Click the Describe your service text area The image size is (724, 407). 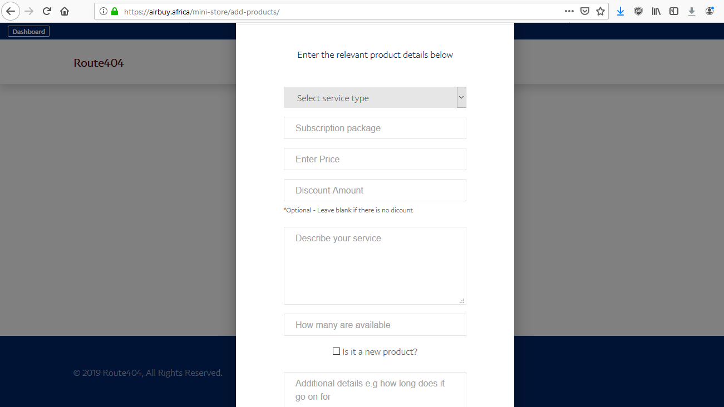point(375,265)
